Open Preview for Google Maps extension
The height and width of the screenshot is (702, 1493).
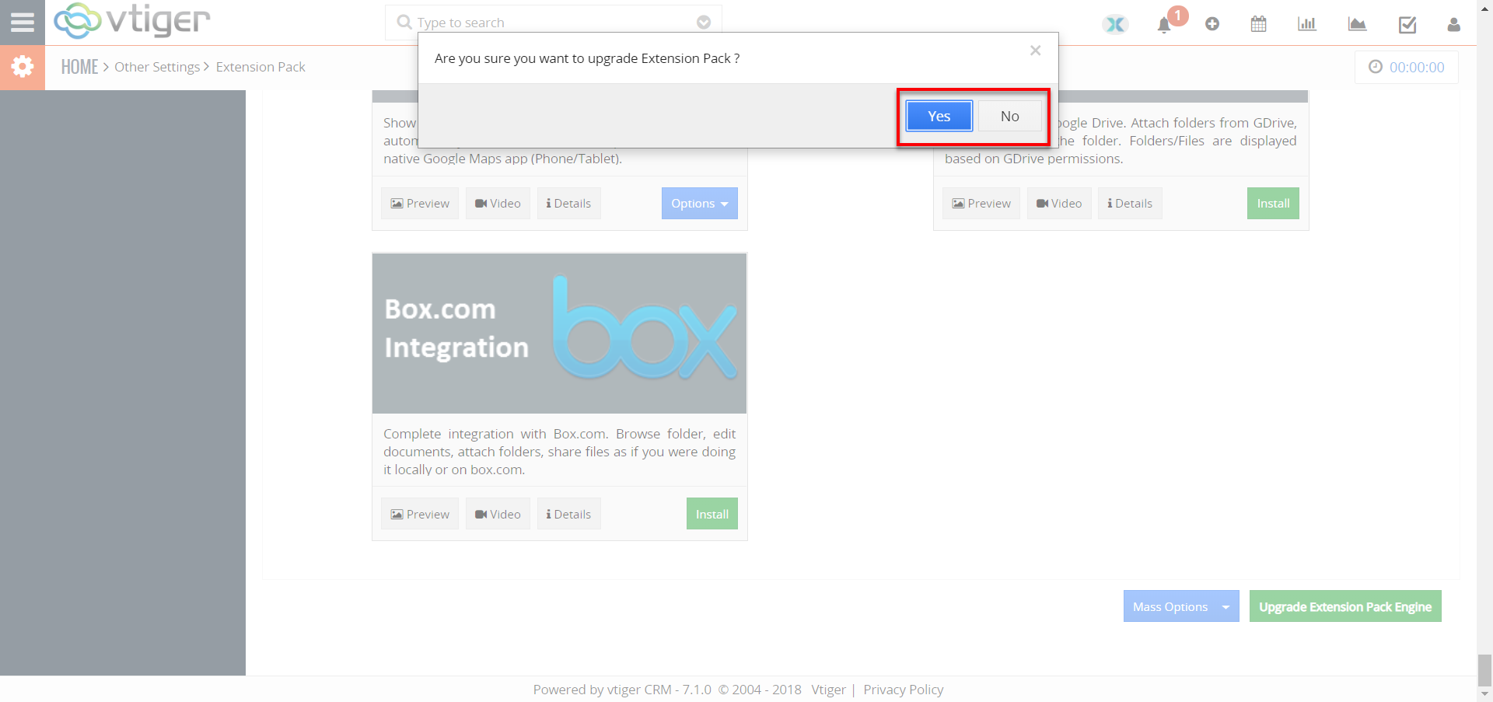pos(420,203)
